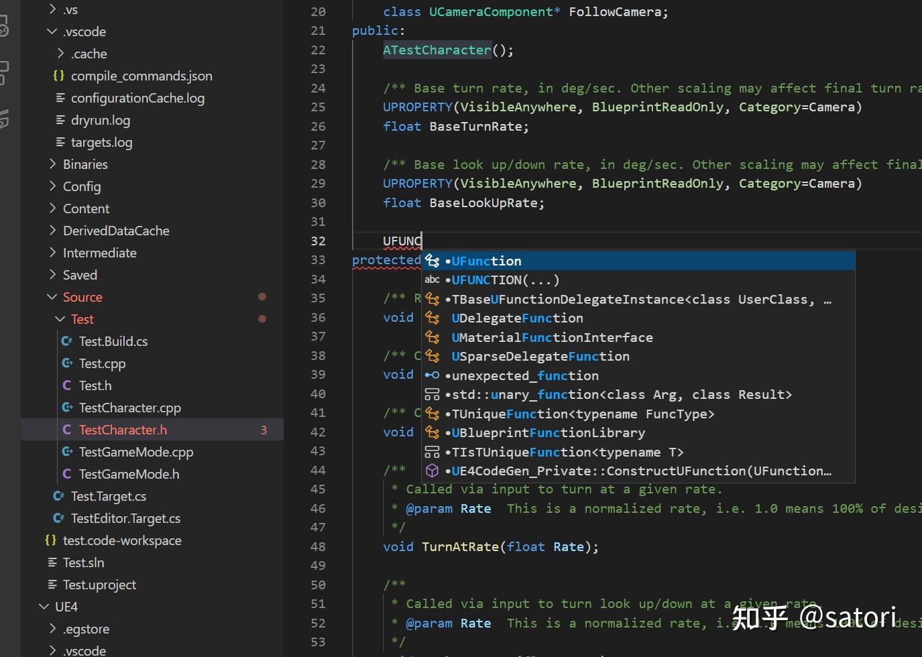
Task: Click the C++ file icon beside Test.cpp
Action: 68,363
